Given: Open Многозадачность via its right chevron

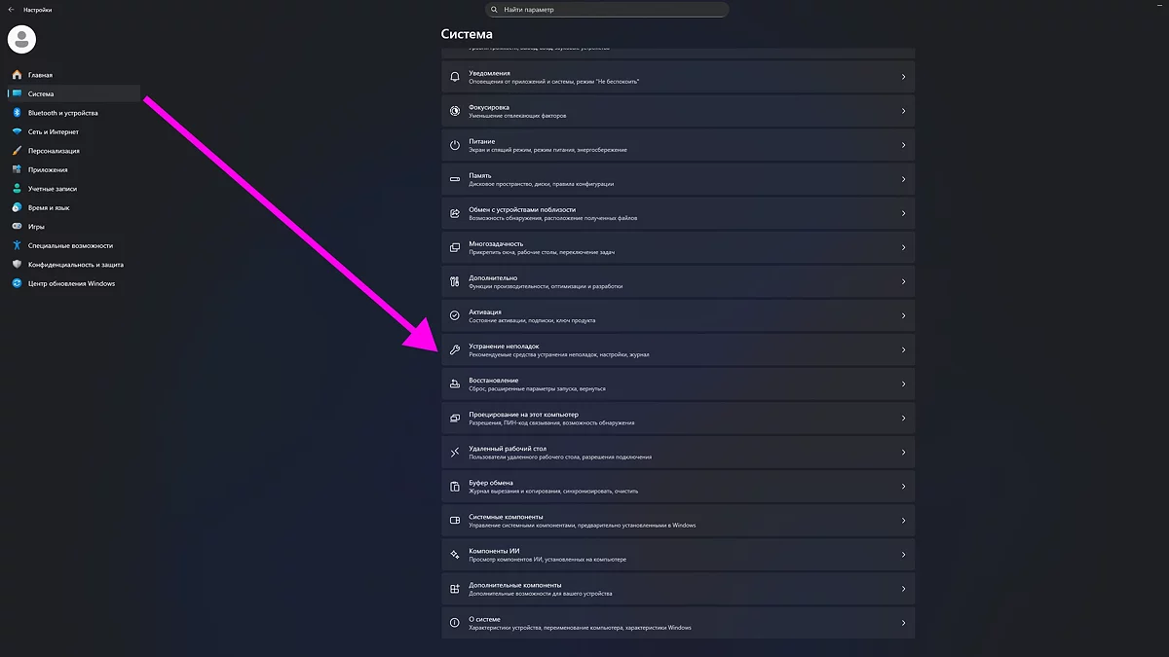Looking at the screenshot, I should coord(903,247).
